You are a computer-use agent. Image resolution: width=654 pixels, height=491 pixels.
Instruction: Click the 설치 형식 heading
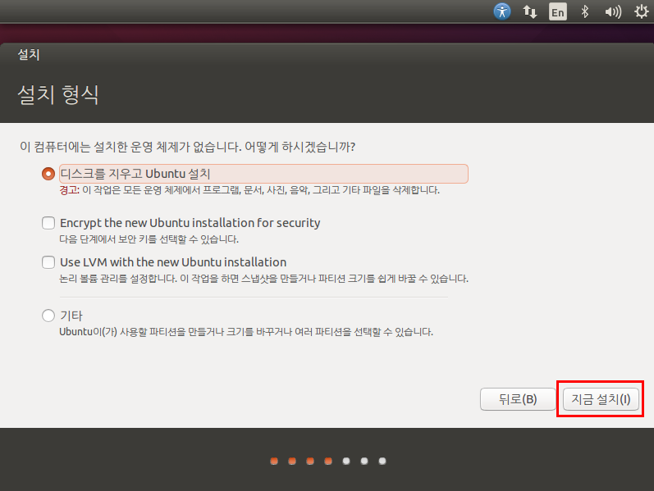(58, 94)
